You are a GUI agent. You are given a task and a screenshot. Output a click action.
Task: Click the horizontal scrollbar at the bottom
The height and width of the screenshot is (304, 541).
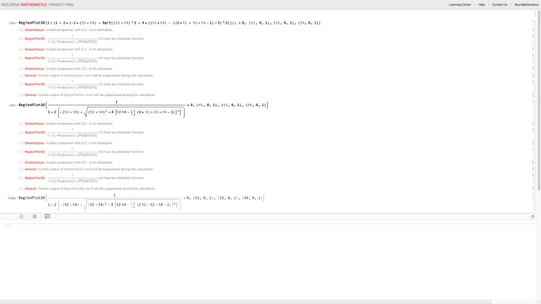tap(245, 302)
